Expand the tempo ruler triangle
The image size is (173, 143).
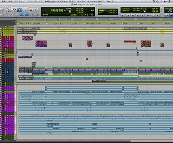point(15,21)
